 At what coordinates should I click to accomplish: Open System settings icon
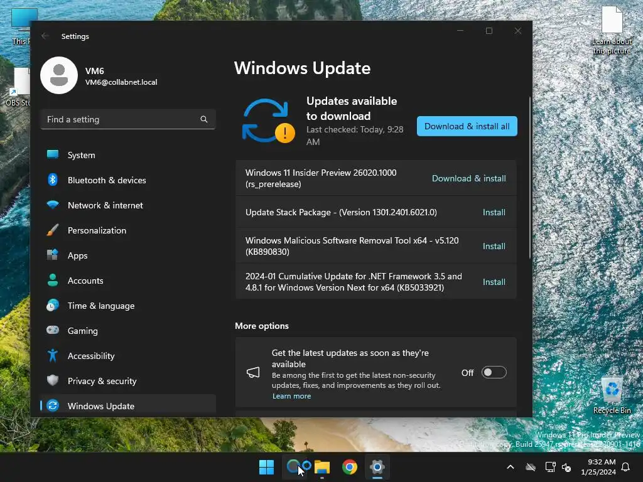point(53,154)
